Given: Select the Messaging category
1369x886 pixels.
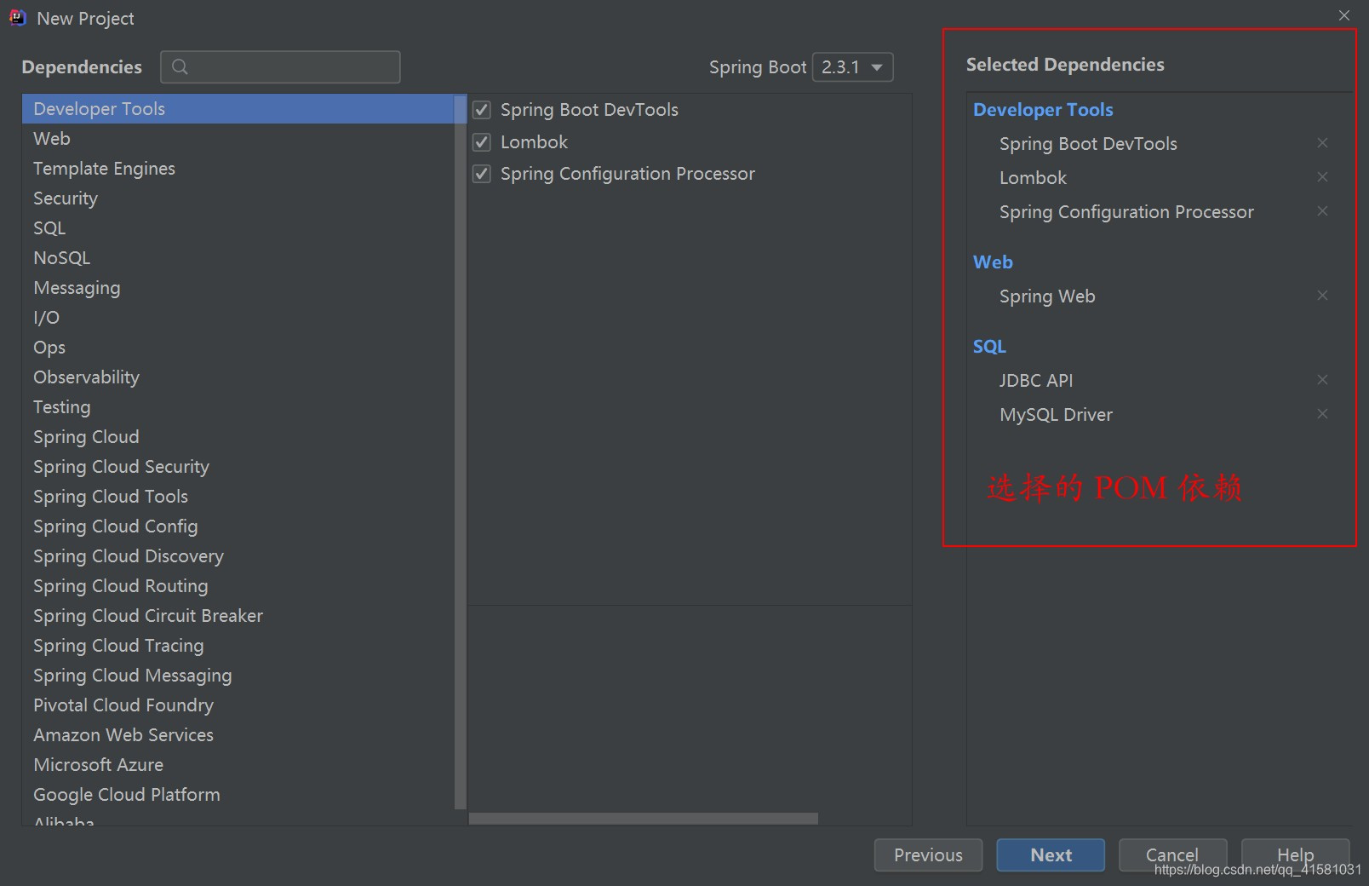Looking at the screenshot, I should [238, 288].
